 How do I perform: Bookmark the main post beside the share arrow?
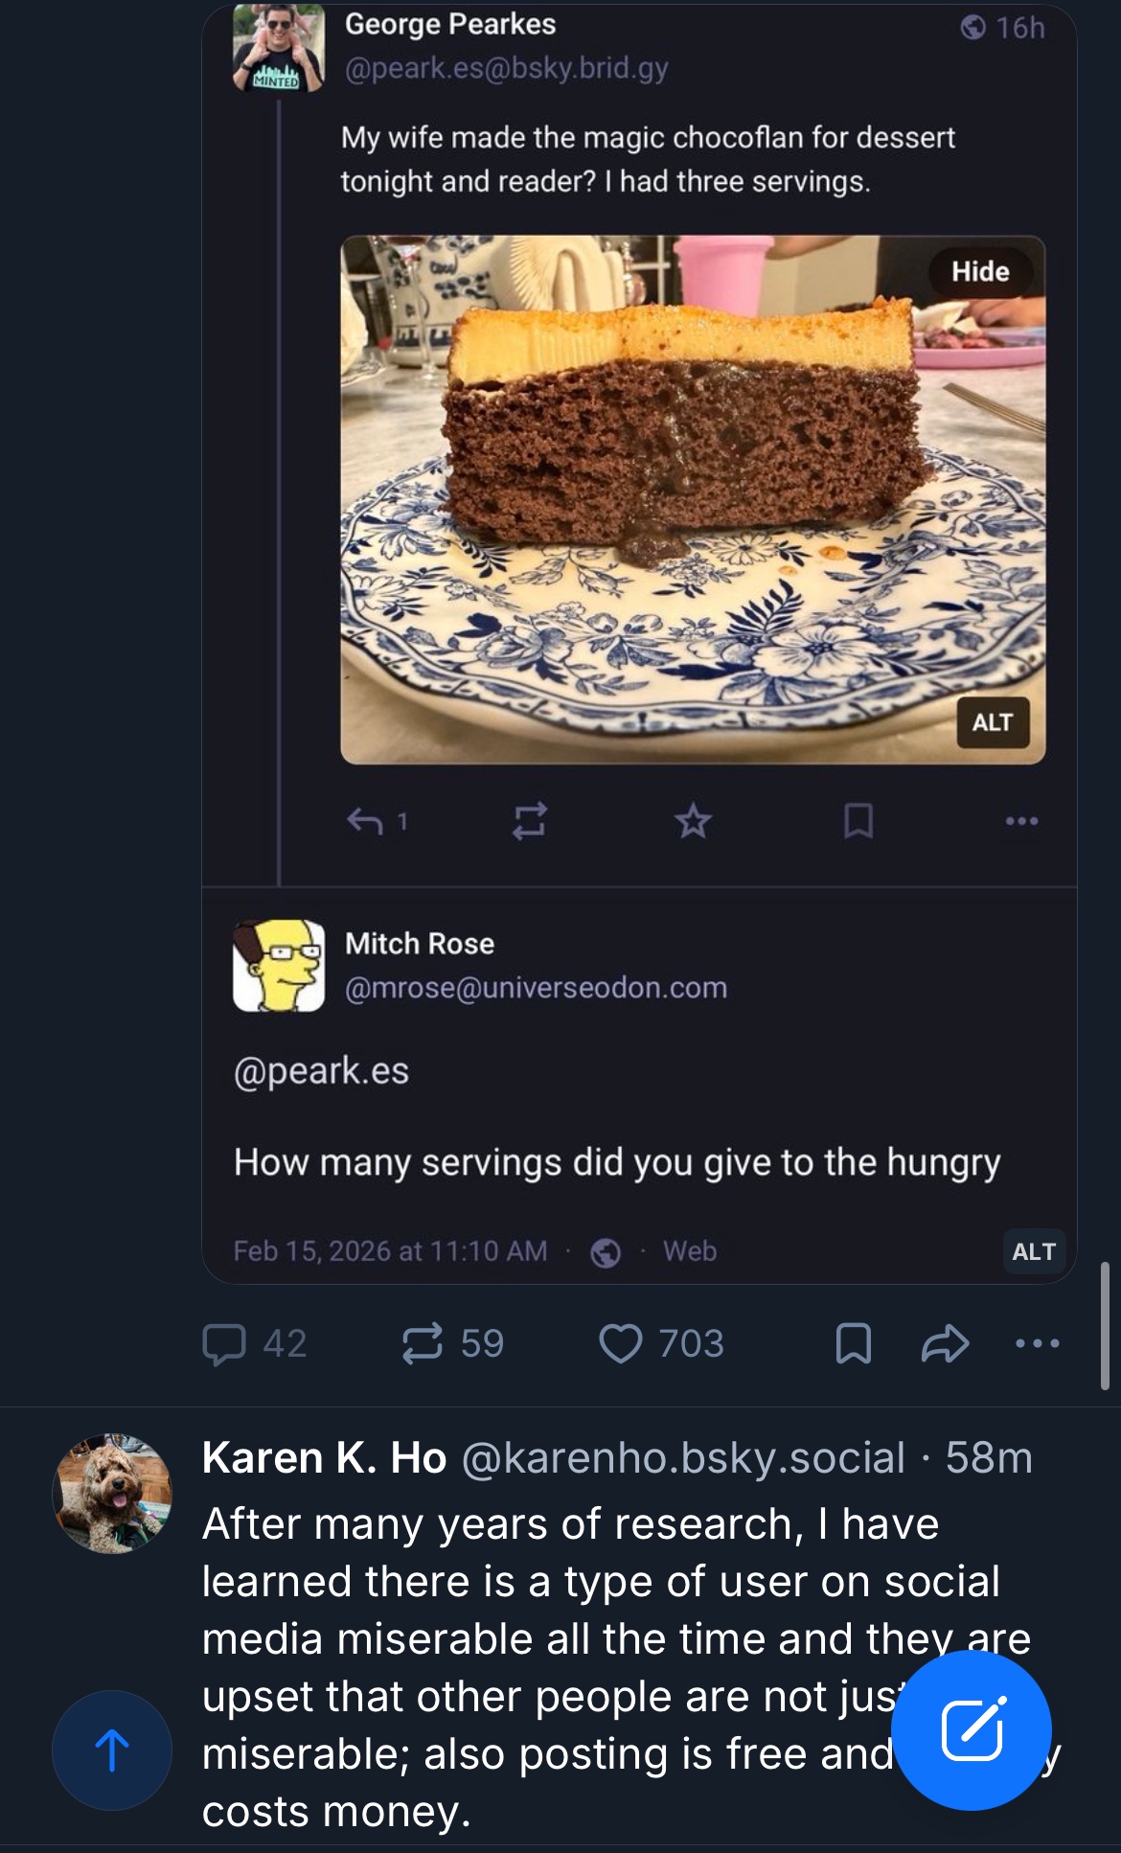click(853, 1342)
